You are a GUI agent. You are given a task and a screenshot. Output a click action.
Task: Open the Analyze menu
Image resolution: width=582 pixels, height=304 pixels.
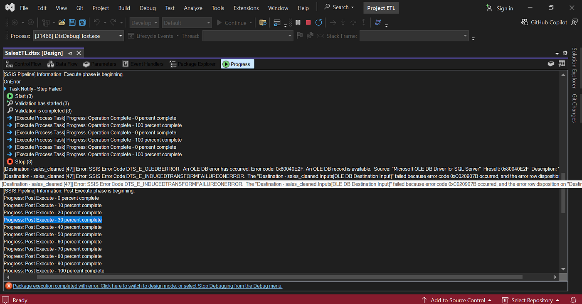click(x=193, y=8)
